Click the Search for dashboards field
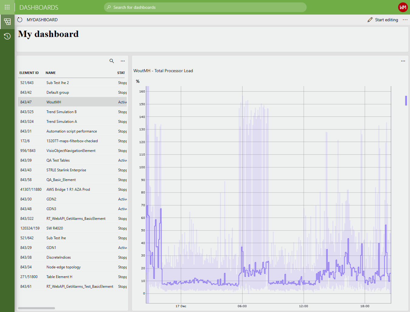The height and width of the screenshot is (312, 410). 205,7
